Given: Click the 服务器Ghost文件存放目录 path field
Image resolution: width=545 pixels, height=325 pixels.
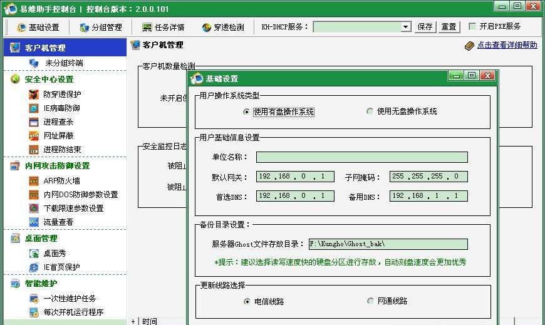Looking at the screenshot, I should click(x=388, y=244).
